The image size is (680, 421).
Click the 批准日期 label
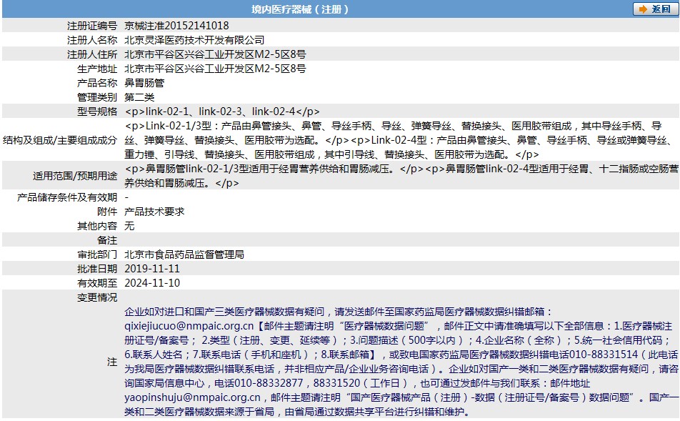click(x=97, y=269)
